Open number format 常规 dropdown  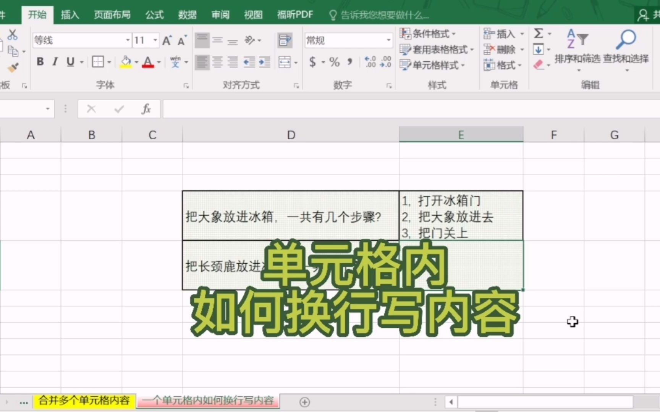coord(388,40)
